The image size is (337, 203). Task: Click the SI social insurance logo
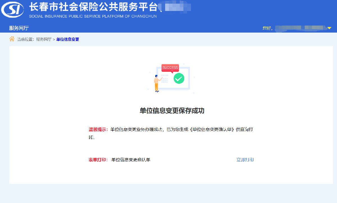(13, 10)
